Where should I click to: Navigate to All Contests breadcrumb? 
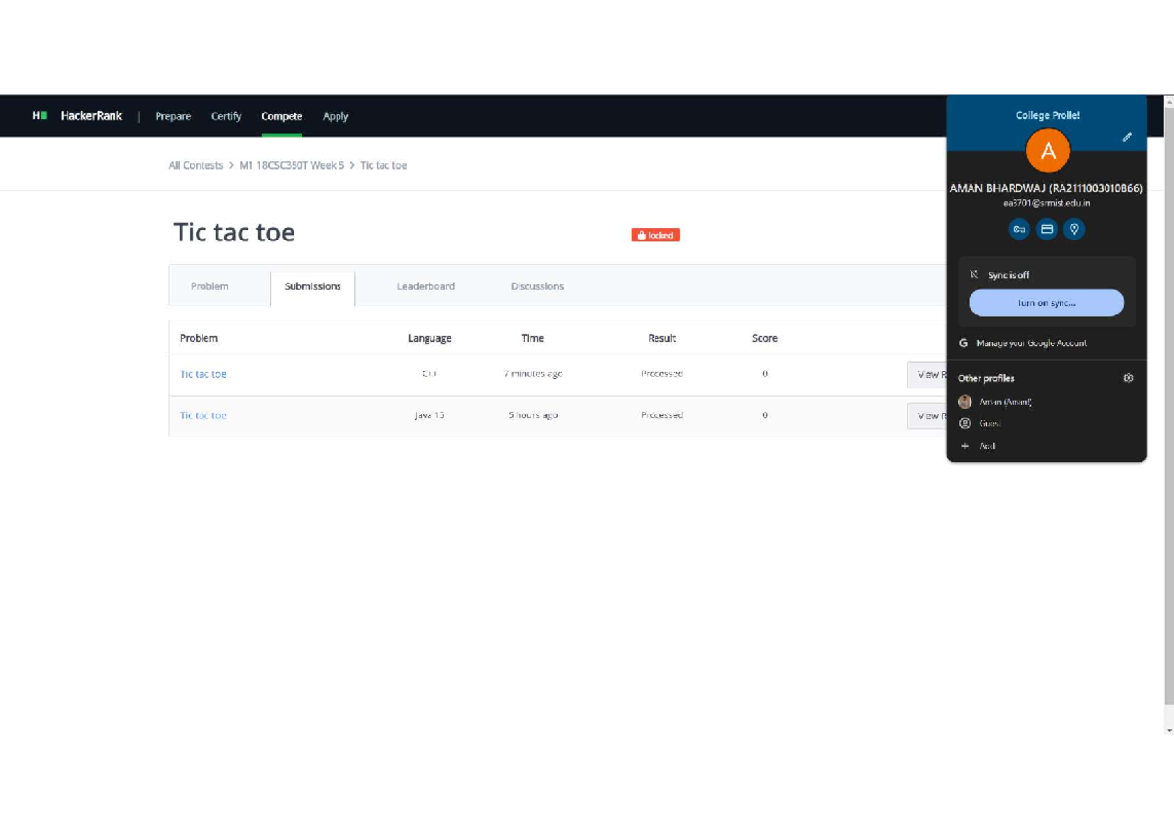tap(196, 166)
